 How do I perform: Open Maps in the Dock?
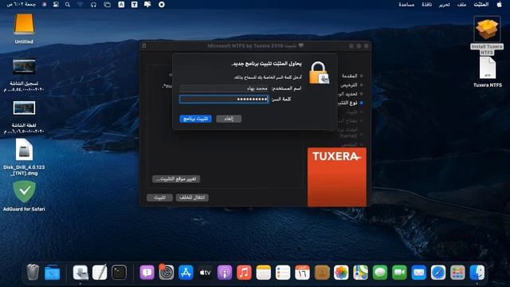pos(360,273)
